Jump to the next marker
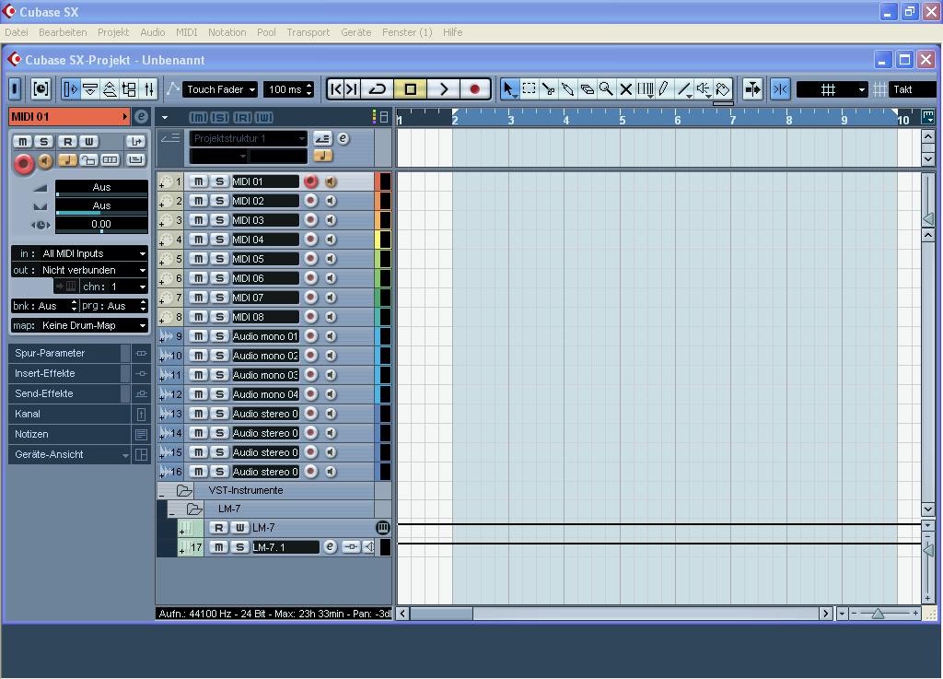 coord(352,89)
